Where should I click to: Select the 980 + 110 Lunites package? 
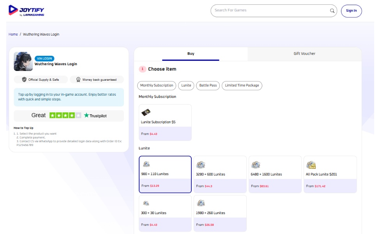pyautogui.click(x=165, y=175)
